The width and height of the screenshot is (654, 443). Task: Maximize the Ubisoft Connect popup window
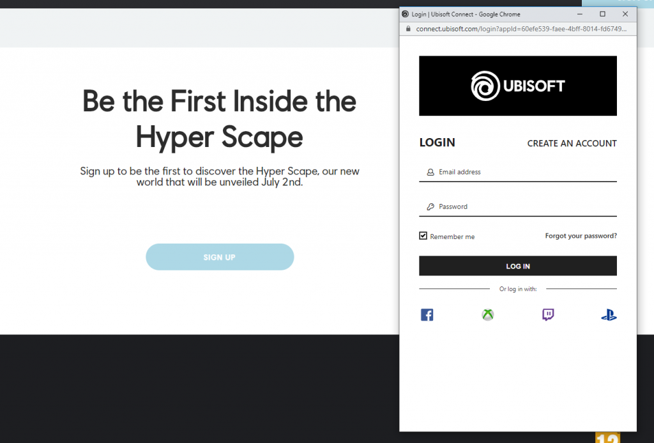602,14
